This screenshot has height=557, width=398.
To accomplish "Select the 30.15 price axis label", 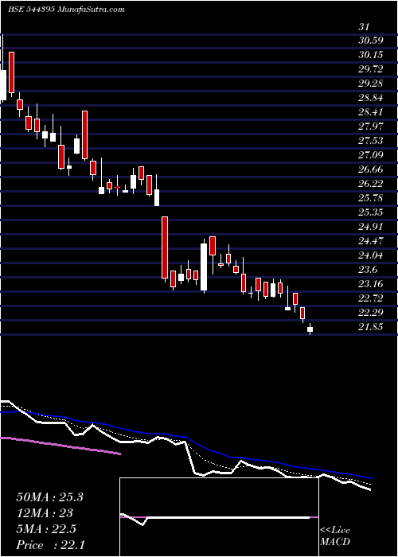I will [371, 55].
